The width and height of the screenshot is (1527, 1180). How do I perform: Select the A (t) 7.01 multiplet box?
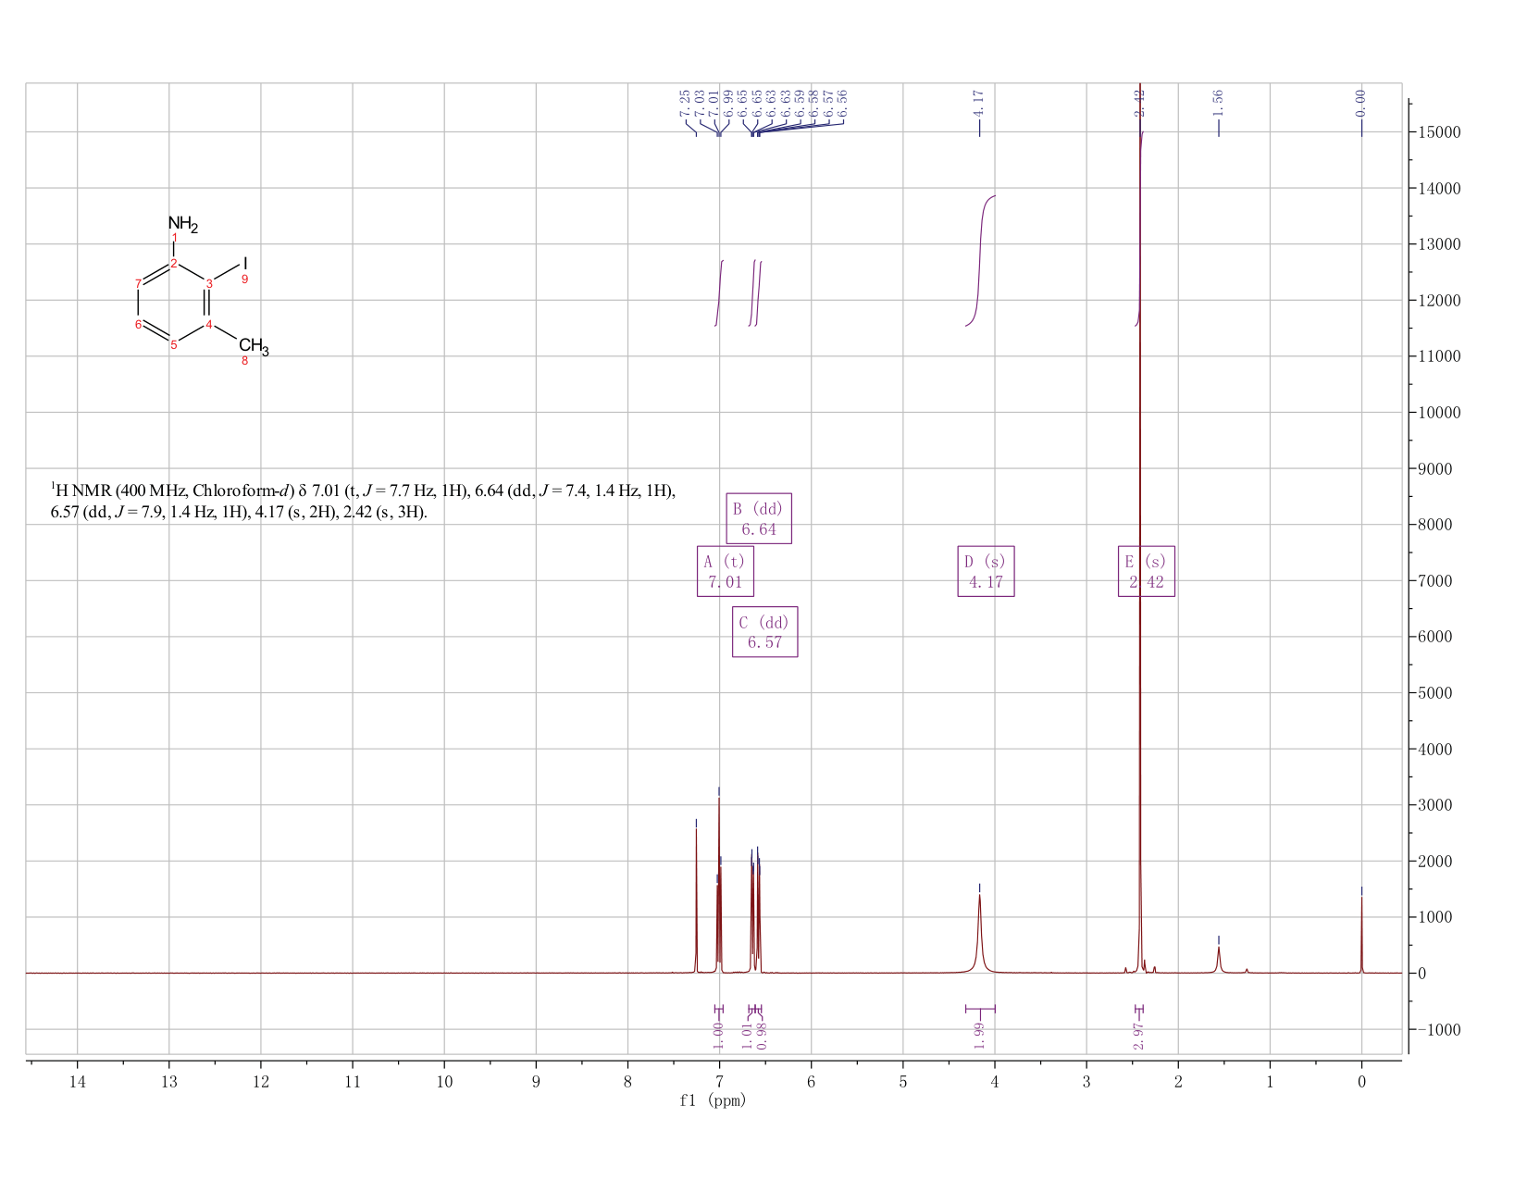click(725, 571)
